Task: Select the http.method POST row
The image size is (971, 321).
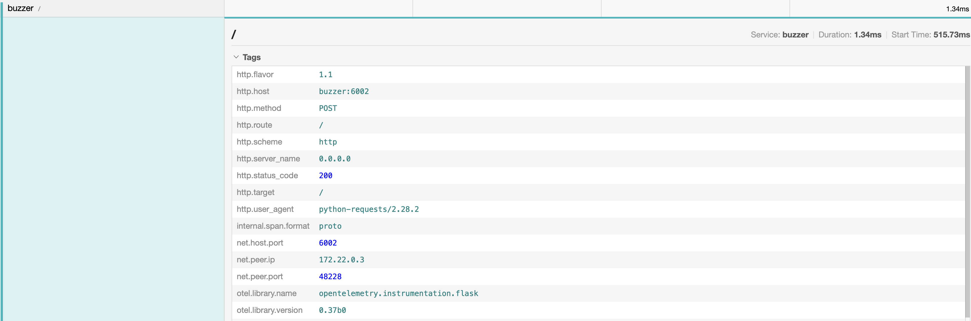Action: coord(598,108)
